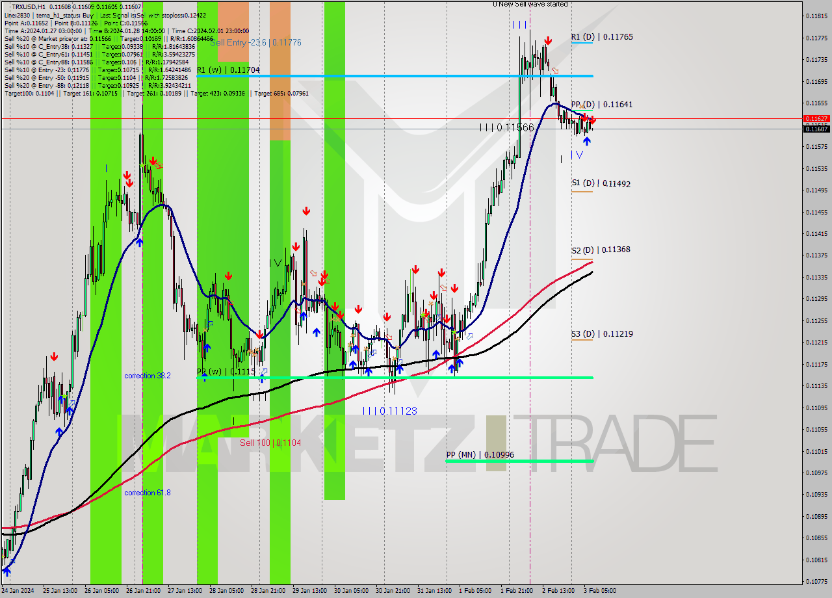832x598 pixels.
Task: Click the S2 (D) 0.11368 support label
Action: [x=601, y=250]
